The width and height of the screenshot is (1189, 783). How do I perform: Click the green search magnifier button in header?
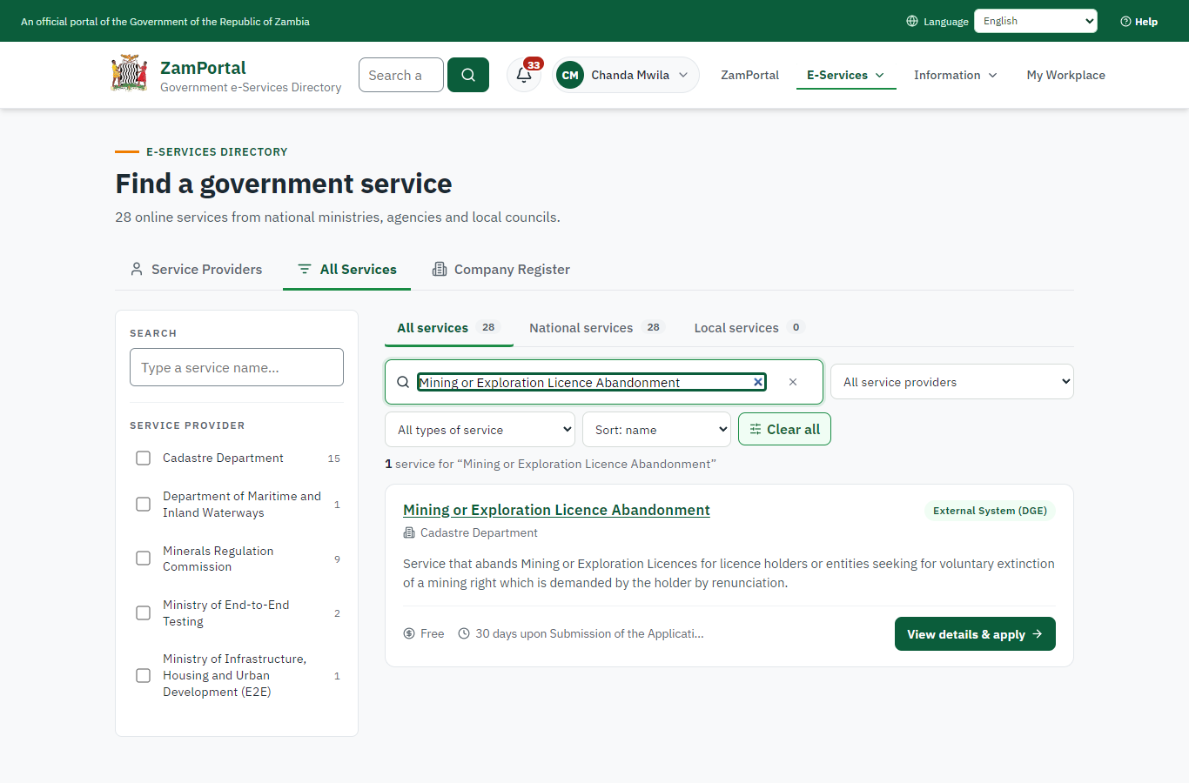[468, 75]
